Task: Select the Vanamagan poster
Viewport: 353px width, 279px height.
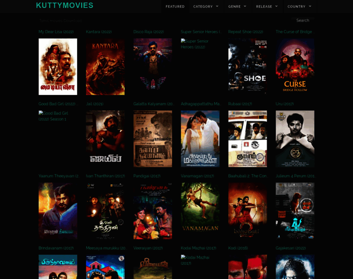Action: (200, 211)
